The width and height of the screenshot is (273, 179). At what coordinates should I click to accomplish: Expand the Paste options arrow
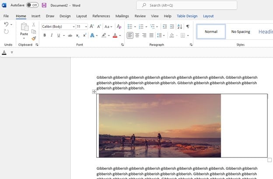tap(24, 39)
